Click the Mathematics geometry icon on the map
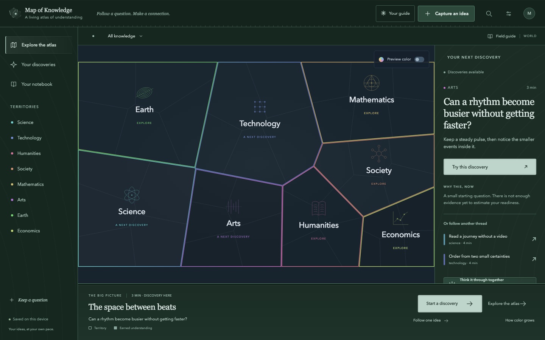 click(372, 83)
